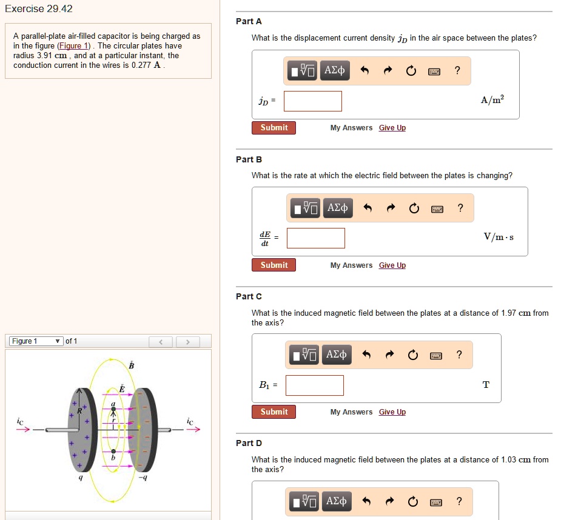
Task: Click the keyboard icon in Part C toolbar
Action: click(x=435, y=355)
